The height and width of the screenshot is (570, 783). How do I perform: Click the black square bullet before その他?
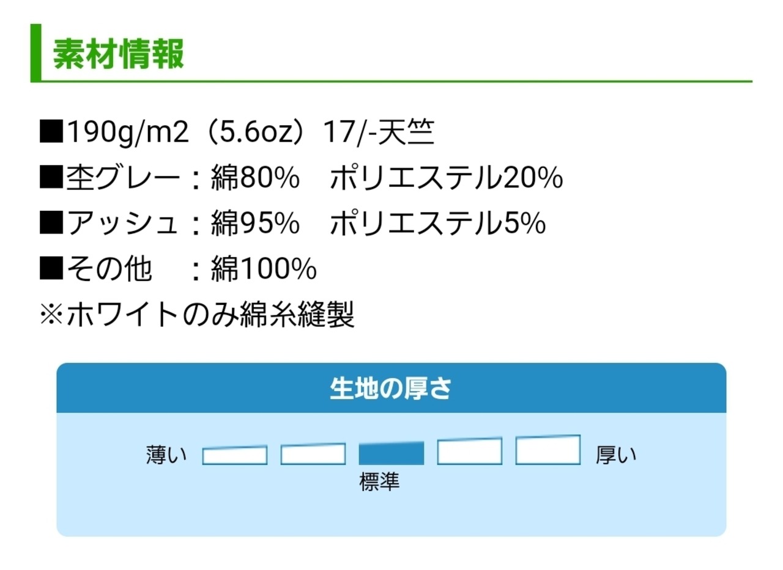pos(51,269)
